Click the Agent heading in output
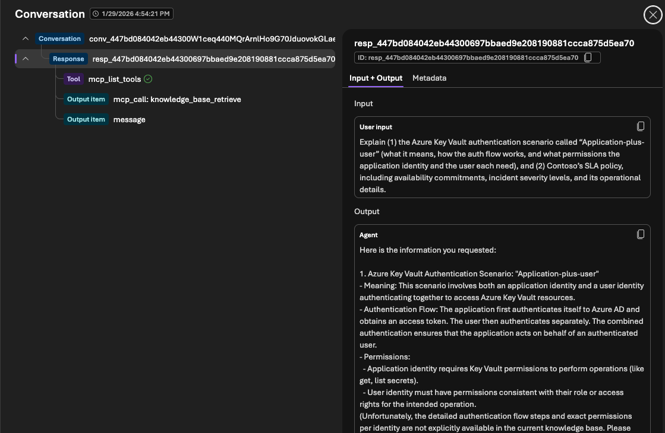 [368, 235]
